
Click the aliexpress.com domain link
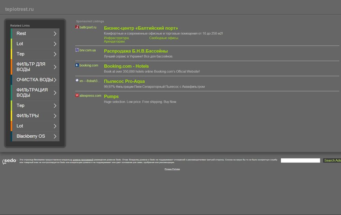[90, 95]
